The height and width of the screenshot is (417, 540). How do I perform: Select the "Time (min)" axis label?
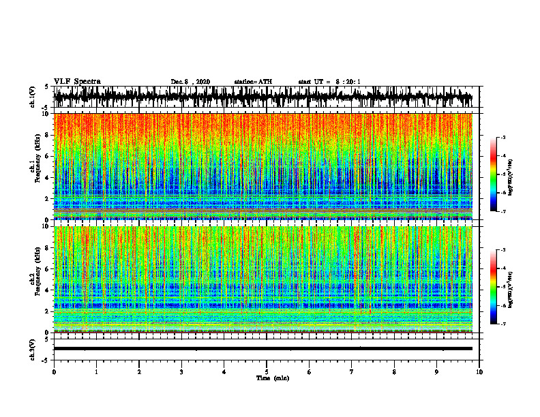point(273,378)
